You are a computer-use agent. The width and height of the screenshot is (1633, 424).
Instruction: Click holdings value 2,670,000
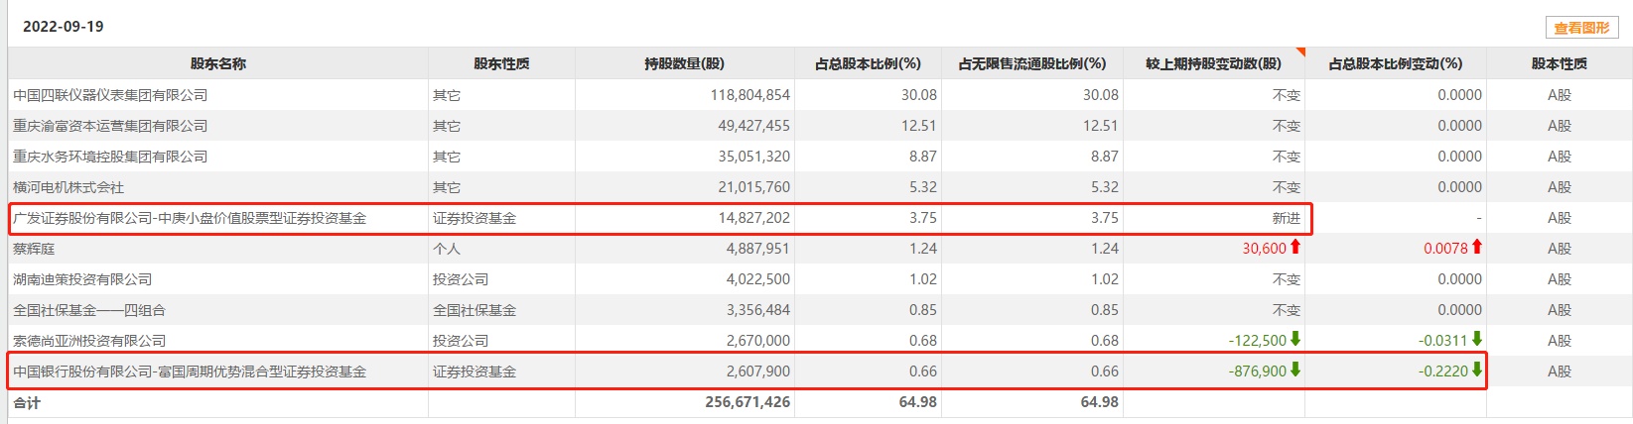click(758, 341)
